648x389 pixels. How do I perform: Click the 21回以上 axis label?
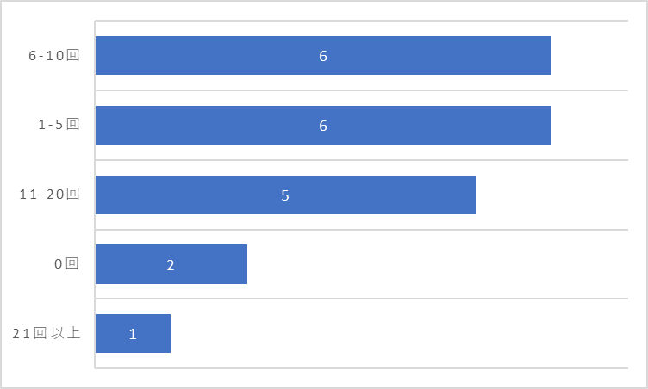pos(46,333)
